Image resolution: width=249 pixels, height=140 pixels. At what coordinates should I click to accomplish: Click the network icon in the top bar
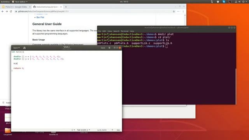coord(236,2)
